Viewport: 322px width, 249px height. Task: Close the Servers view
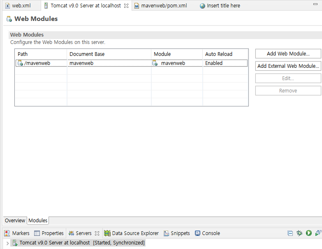point(97,233)
